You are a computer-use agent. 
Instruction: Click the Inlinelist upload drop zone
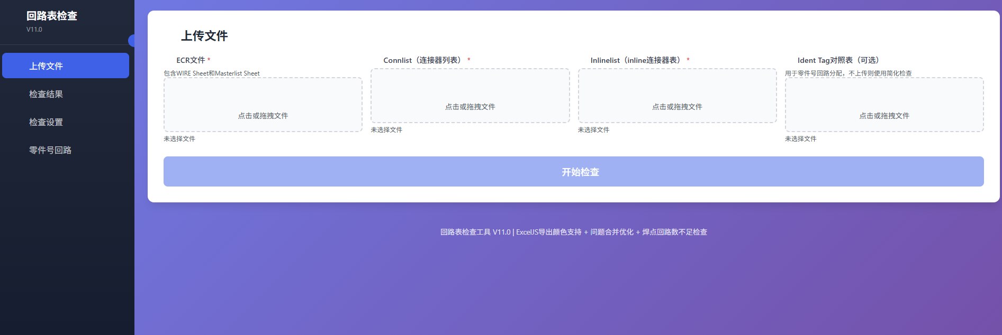tap(677, 96)
